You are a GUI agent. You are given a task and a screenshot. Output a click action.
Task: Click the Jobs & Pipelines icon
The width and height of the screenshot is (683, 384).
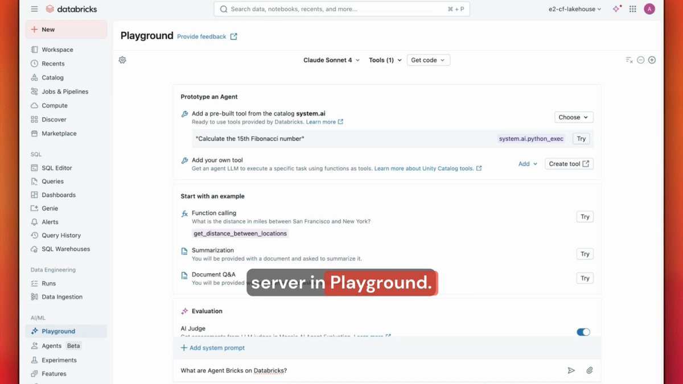(35, 92)
